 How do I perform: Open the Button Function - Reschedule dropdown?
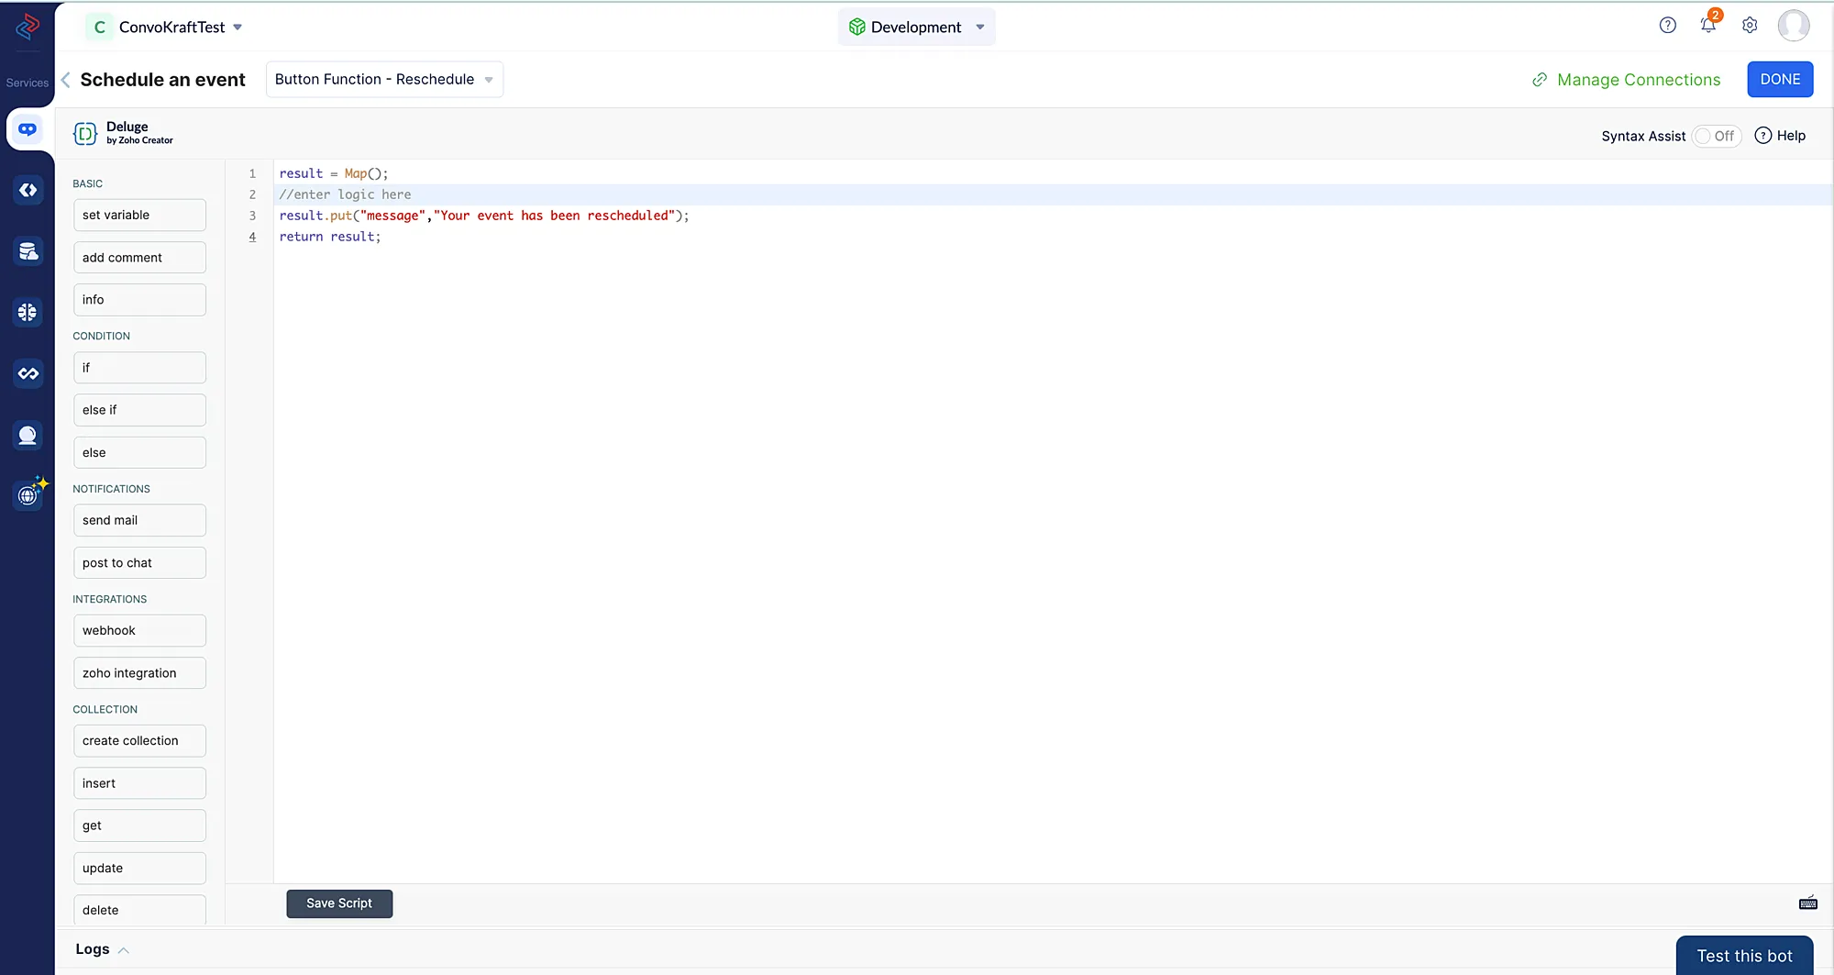point(383,80)
